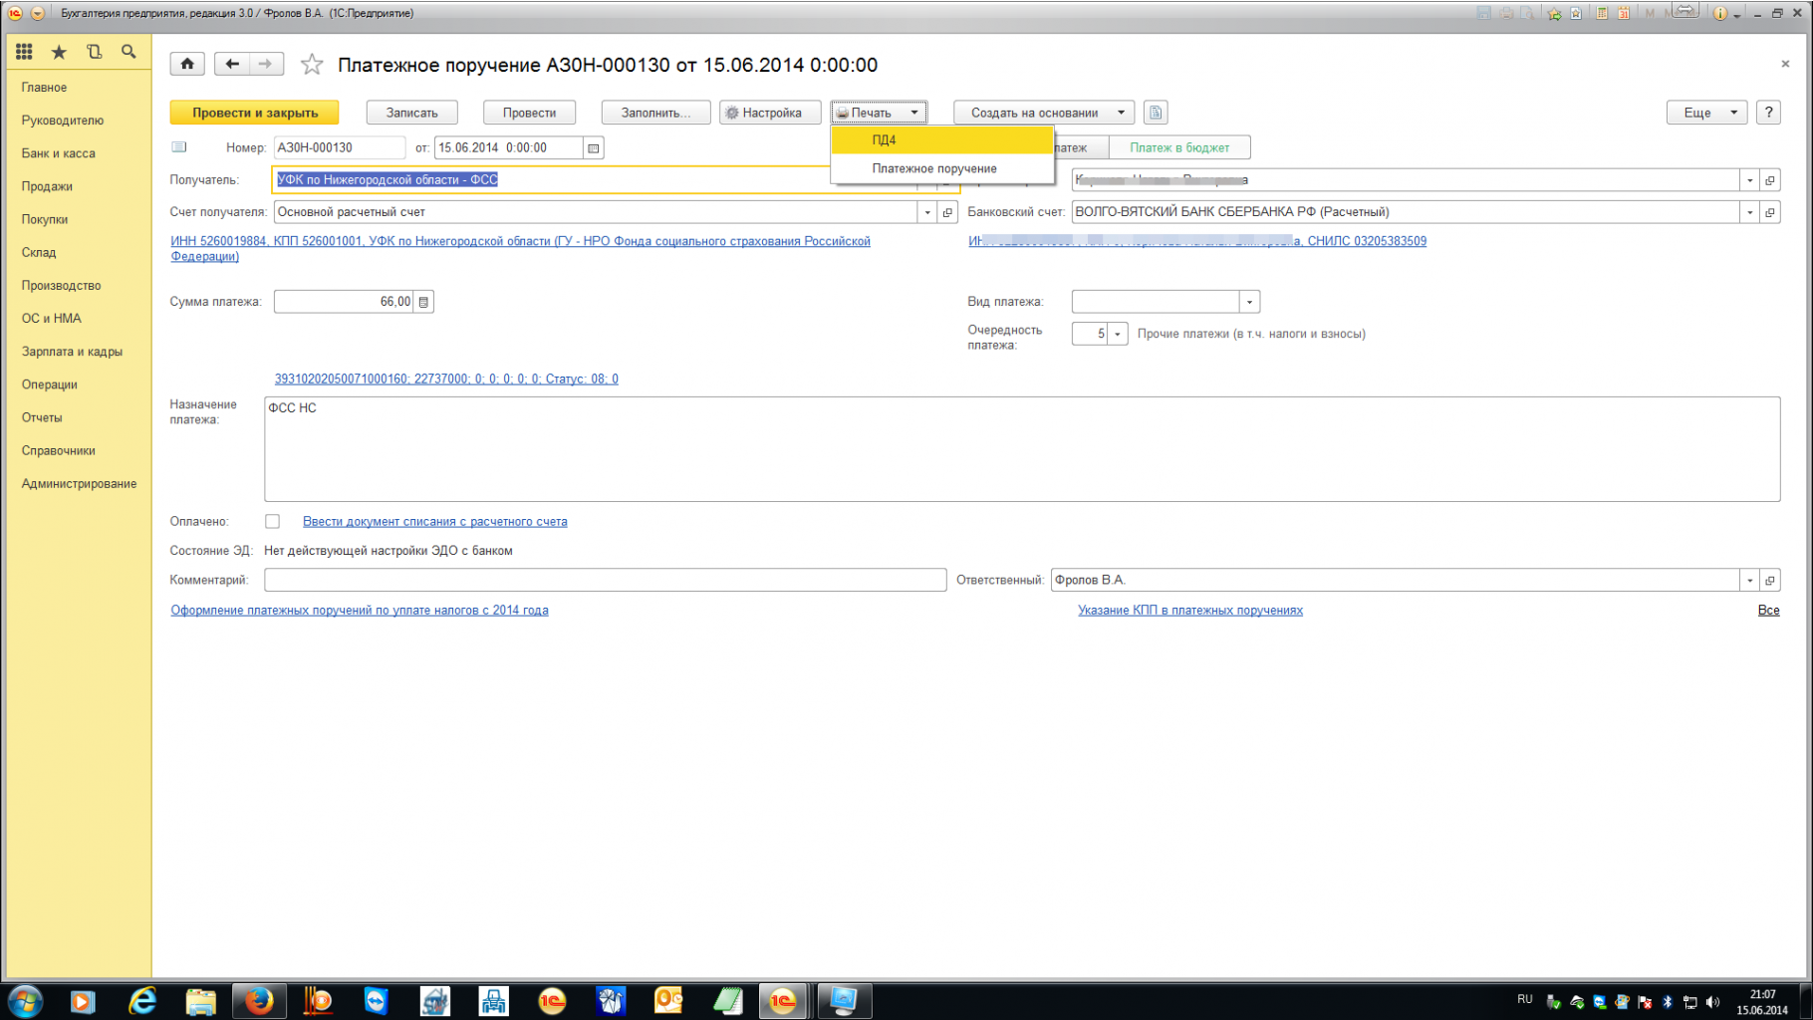Image resolution: width=1813 pixels, height=1020 pixels.
Task: Click the small document status icon beside Номер
Action: [x=179, y=147]
